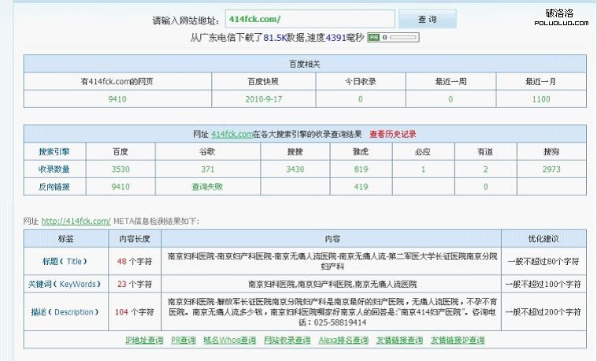Click the Baidu indexed count 3530

pyautogui.click(x=121, y=169)
